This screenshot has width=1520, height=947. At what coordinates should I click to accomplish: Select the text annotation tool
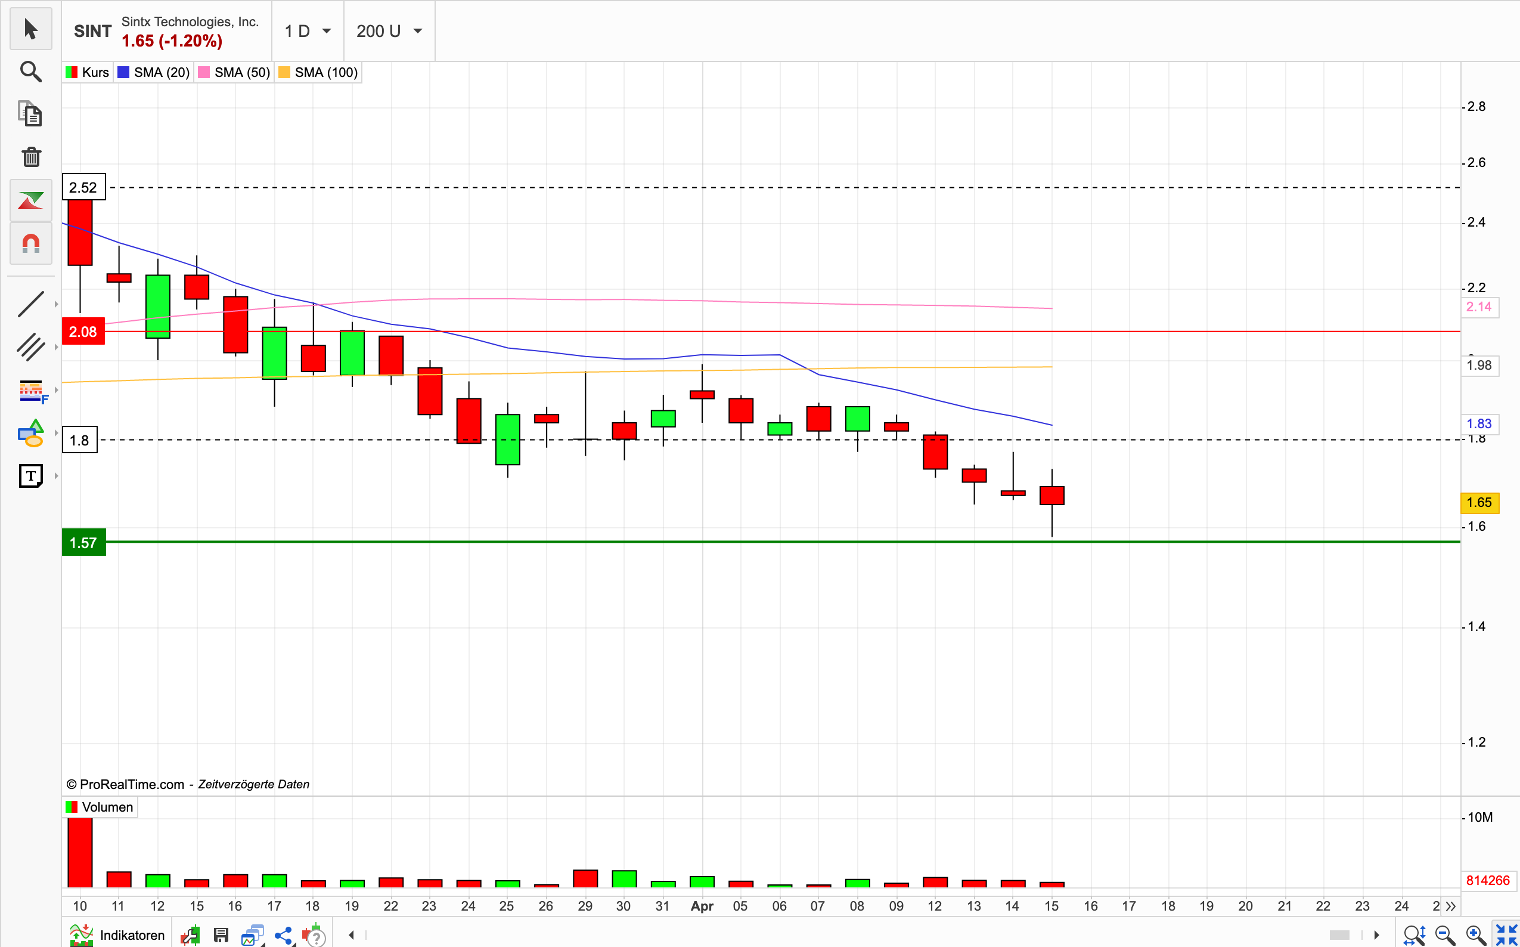30,476
